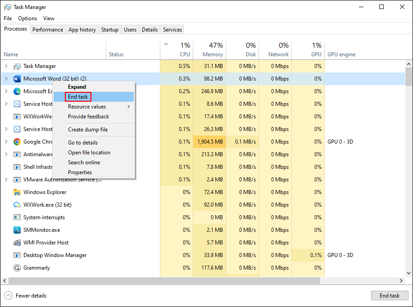Choose End task in the context menu

click(77, 96)
